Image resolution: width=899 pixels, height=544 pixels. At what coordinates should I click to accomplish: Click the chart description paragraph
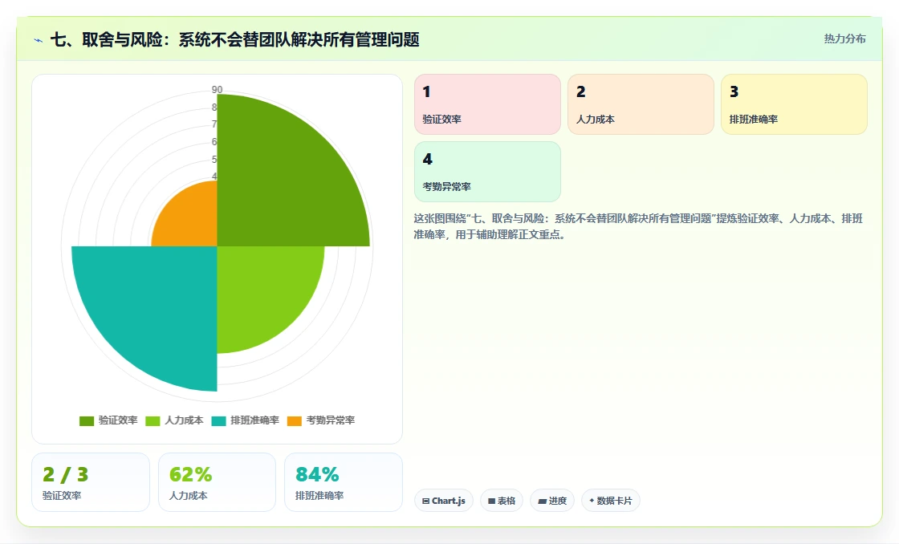click(638, 226)
